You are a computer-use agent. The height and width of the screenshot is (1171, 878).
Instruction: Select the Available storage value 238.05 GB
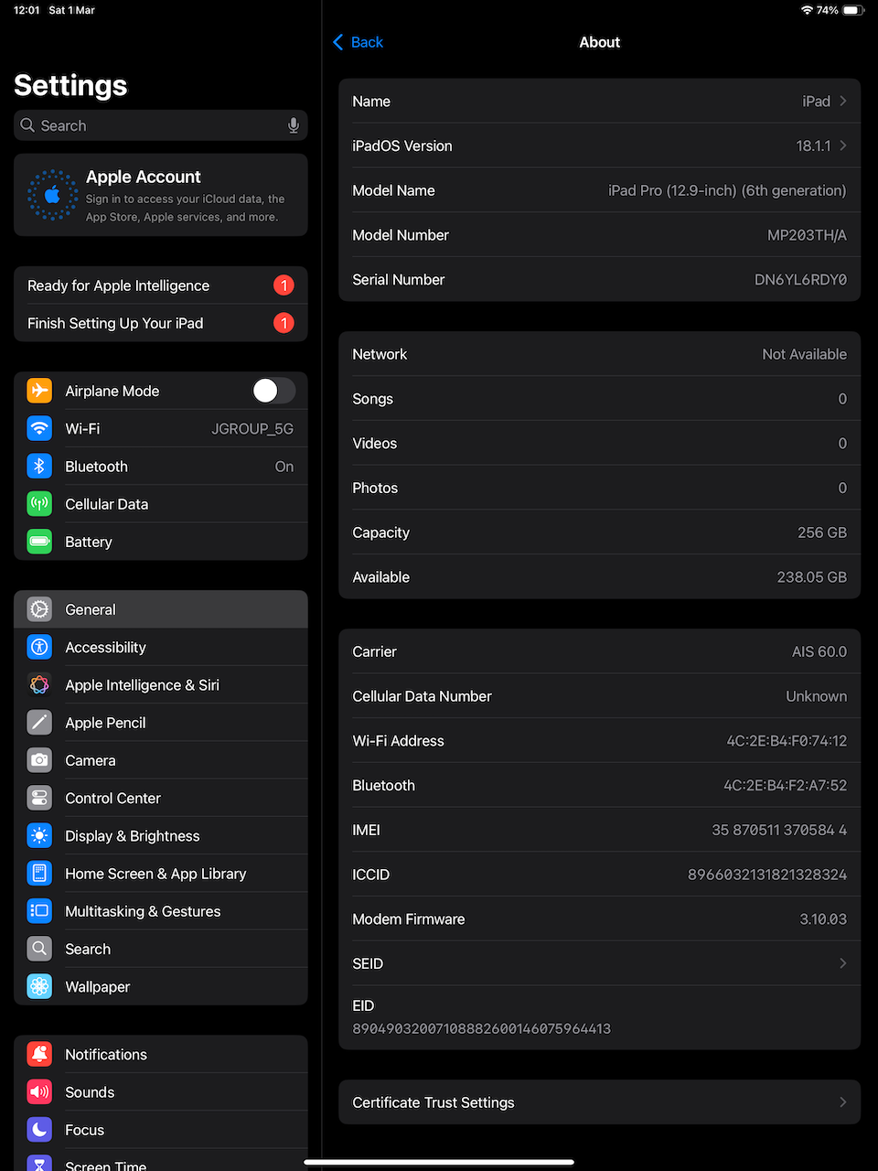[812, 577]
